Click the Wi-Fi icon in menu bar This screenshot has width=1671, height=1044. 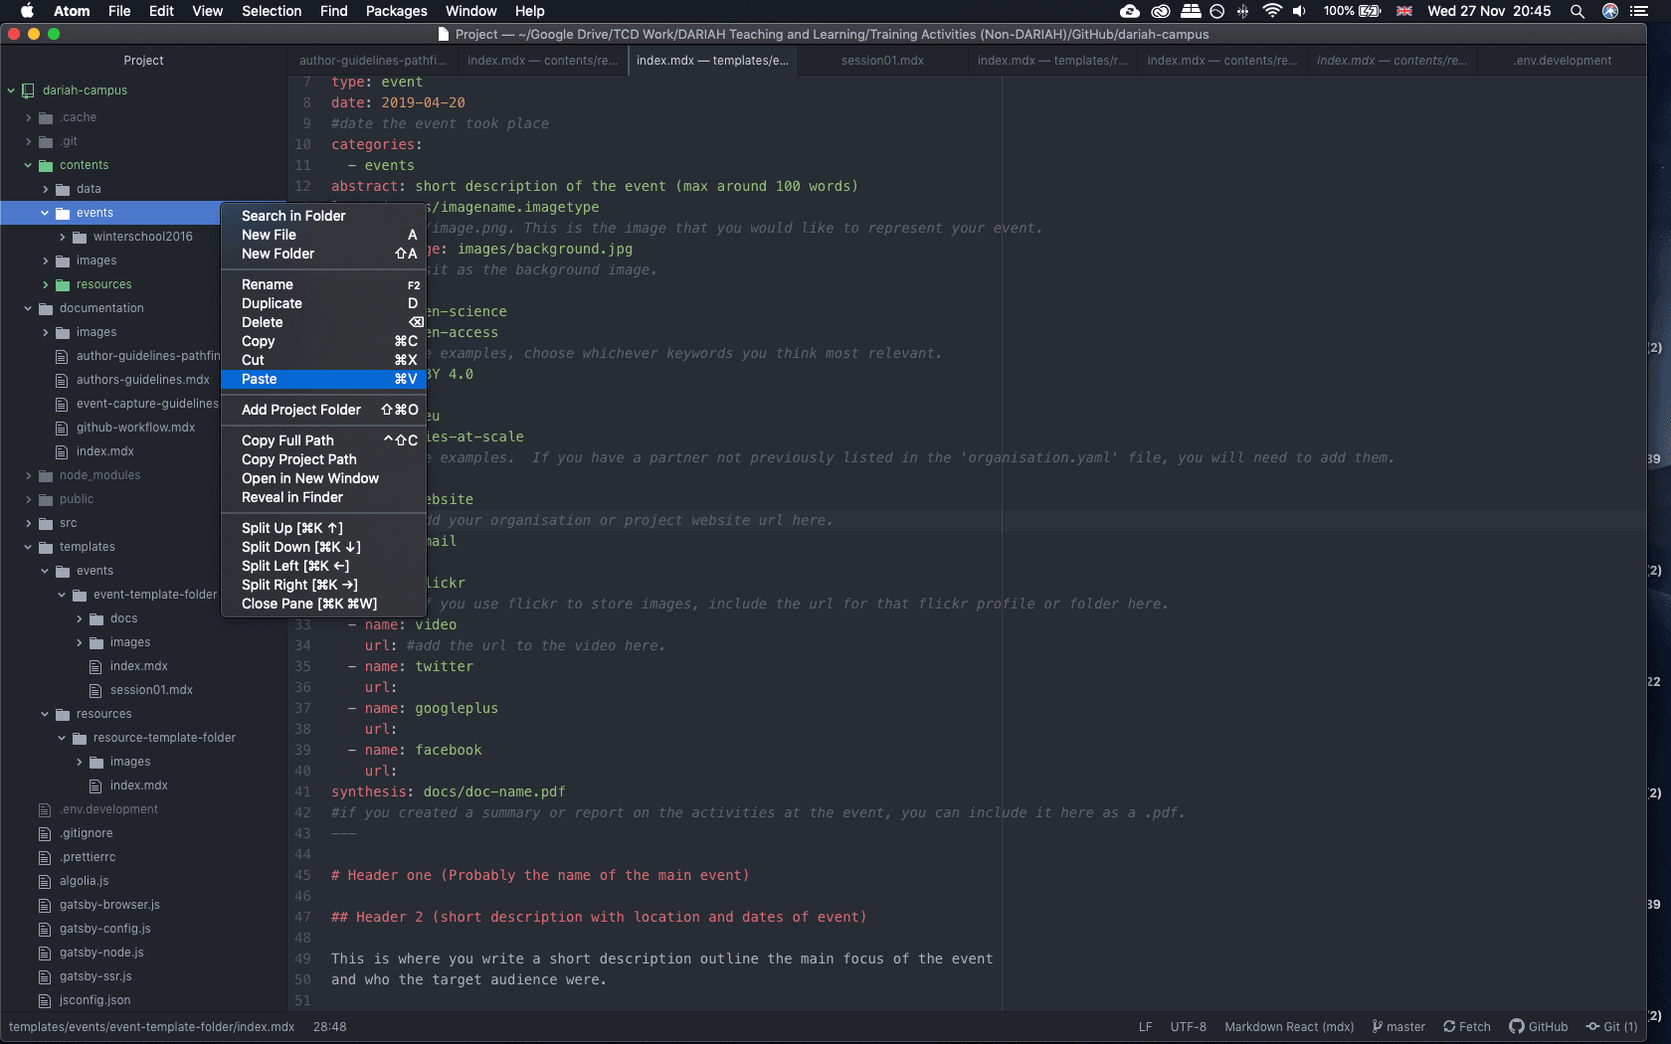click(1272, 11)
